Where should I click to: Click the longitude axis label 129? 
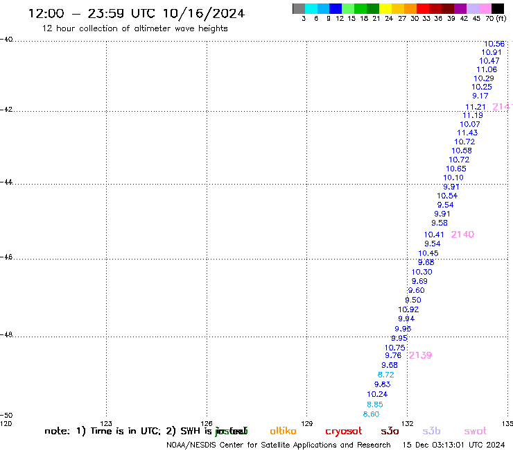(x=307, y=424)
